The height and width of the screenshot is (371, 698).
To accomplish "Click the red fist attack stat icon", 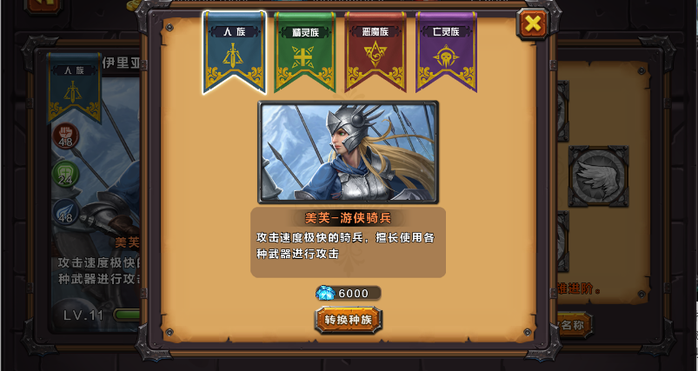I will tap(66, 136).
